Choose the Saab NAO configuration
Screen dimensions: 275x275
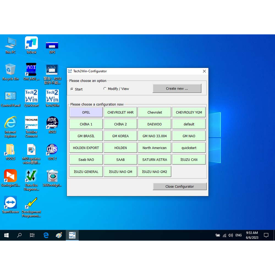[86, 159]
